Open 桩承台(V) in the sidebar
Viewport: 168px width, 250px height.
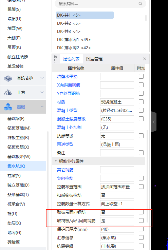pyautogui.click(x=16, y=204)
